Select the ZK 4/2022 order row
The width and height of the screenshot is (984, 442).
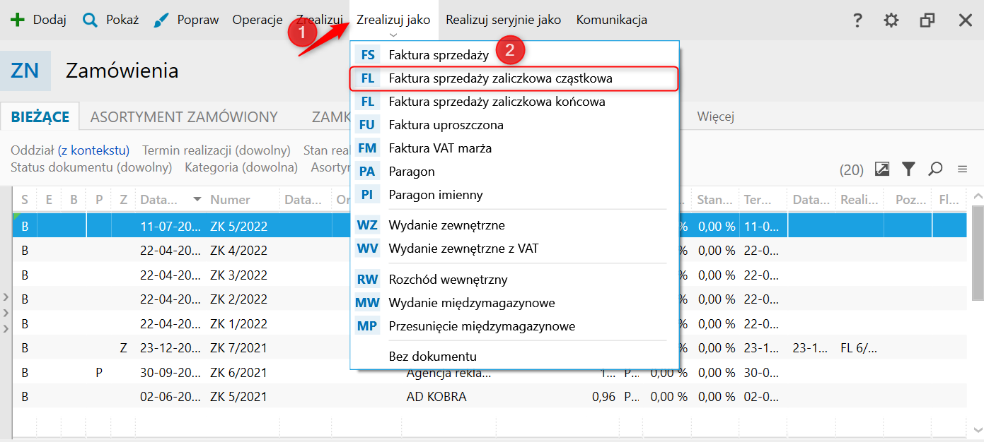(x=238, y=251)
